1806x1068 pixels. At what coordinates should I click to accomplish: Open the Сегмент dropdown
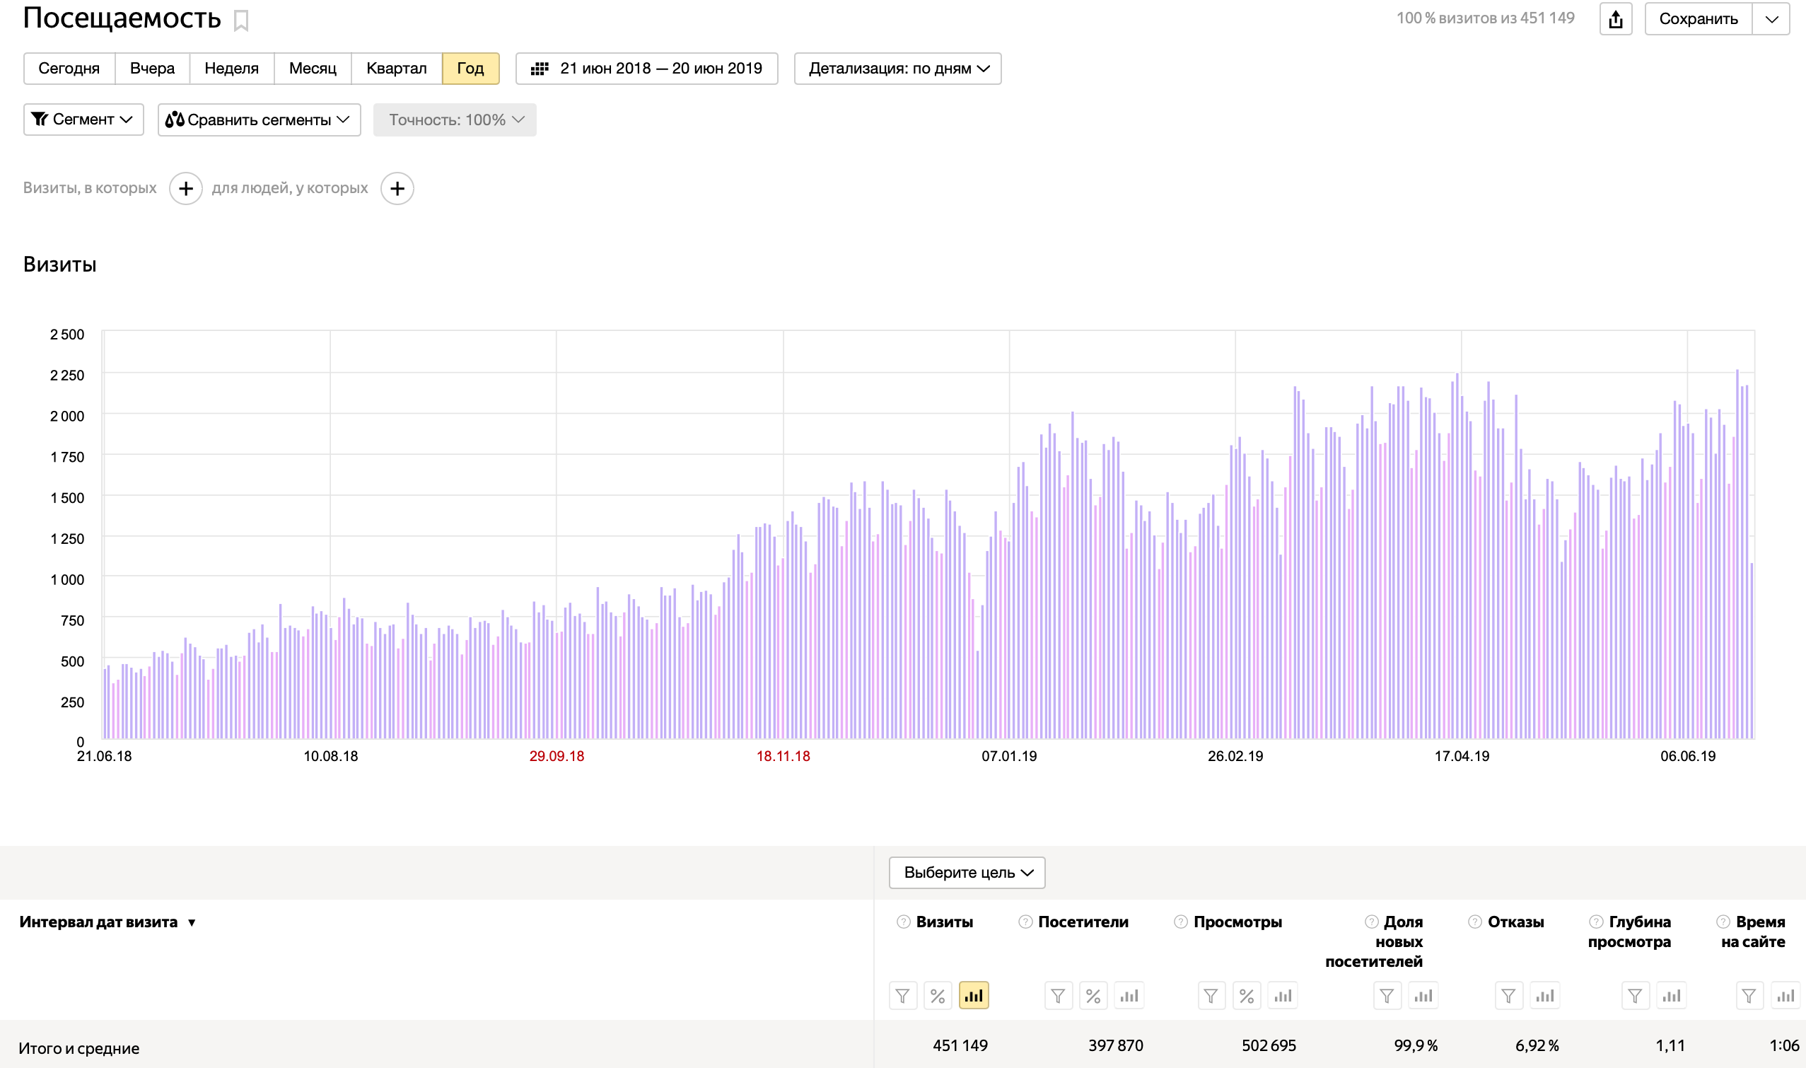click(83, 120)
